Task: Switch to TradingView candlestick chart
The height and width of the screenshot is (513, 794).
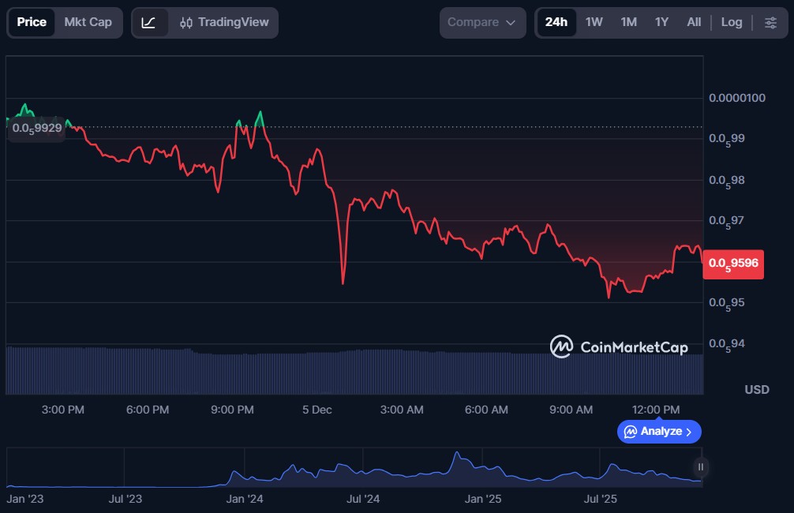Action: click(x=224, y=22)
